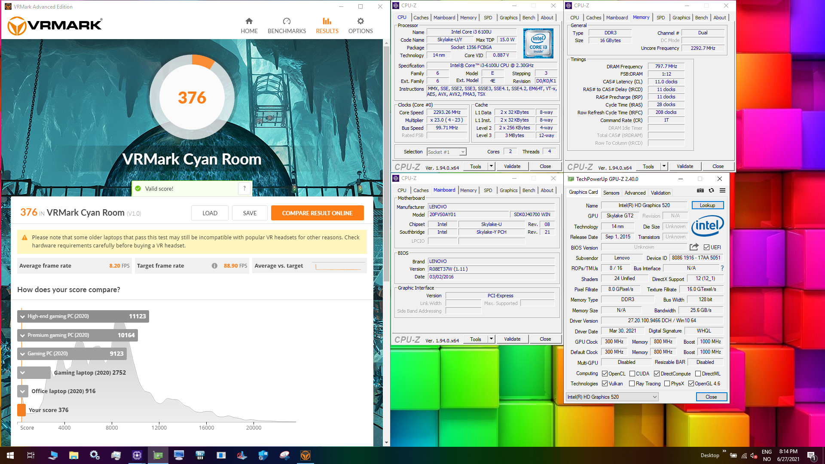Open the GPU selector dropdown in GPU-Z

tap(612, 397)
